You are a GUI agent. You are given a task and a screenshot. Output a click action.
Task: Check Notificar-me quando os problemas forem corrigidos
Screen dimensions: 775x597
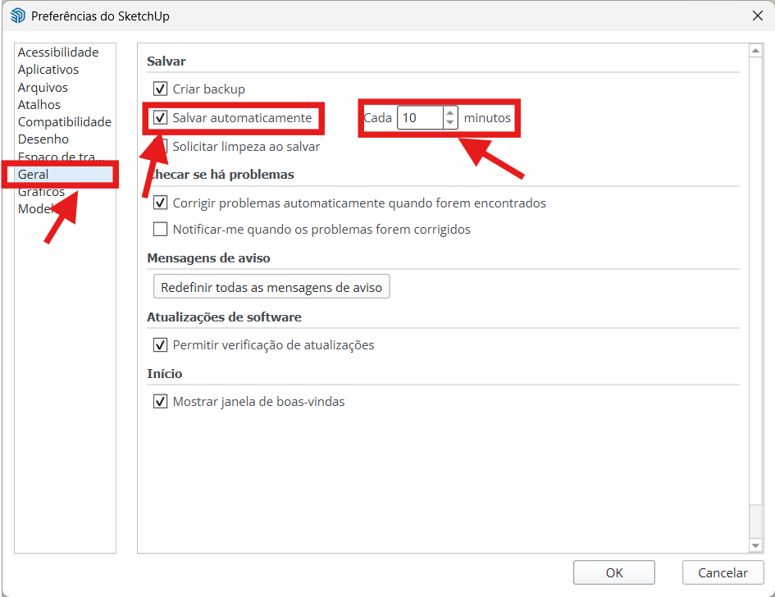(161, 230)
